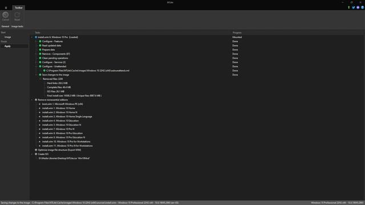This screenshot has height=205, width=365.
Task: Open the hamburger main menu
Action: 6,7
